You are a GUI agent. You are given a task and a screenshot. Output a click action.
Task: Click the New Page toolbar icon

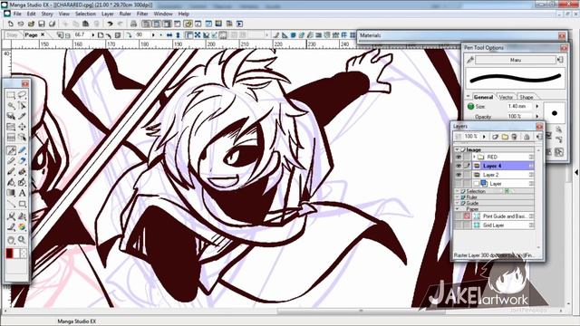[10, 24]
